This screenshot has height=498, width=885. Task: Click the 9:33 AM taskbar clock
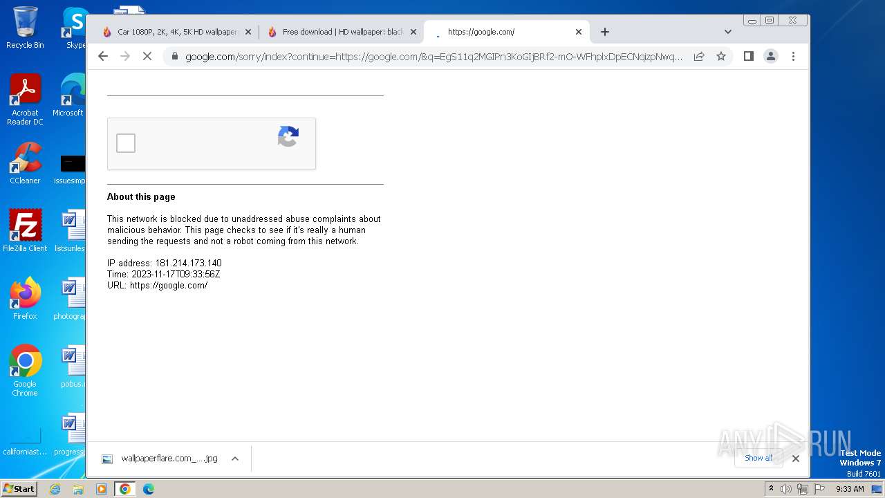click(850, 489)
